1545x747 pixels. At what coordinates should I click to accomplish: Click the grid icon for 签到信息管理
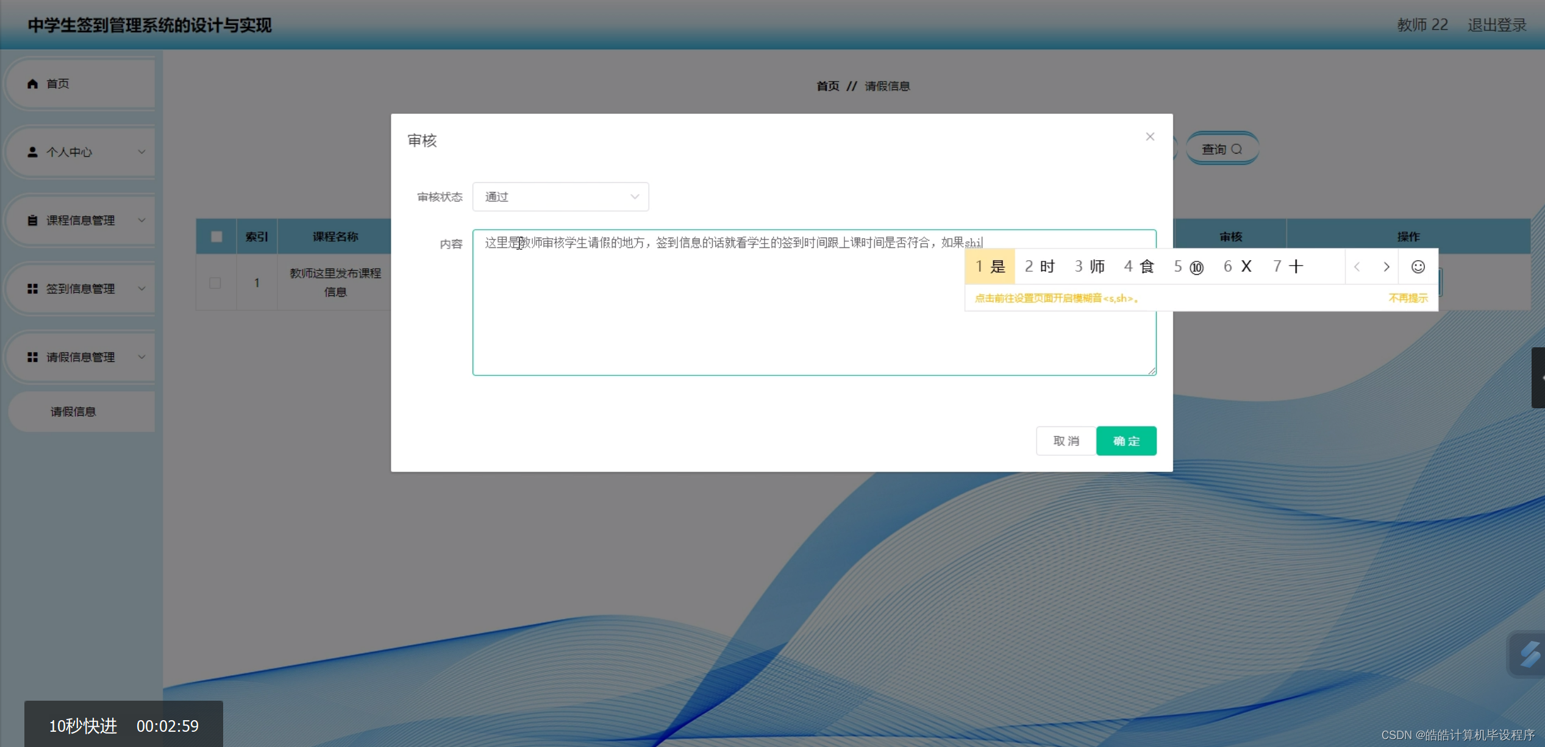coord(33,288)
